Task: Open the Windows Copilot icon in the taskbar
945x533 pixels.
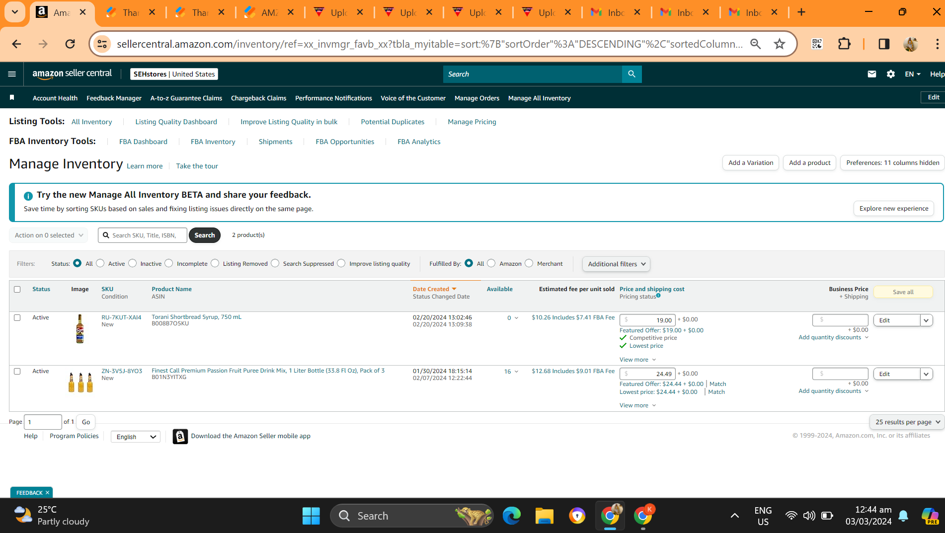Action: tap(930, 516)
